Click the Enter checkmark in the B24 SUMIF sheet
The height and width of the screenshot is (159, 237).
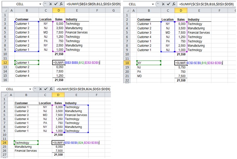click(x=46, y=89)
